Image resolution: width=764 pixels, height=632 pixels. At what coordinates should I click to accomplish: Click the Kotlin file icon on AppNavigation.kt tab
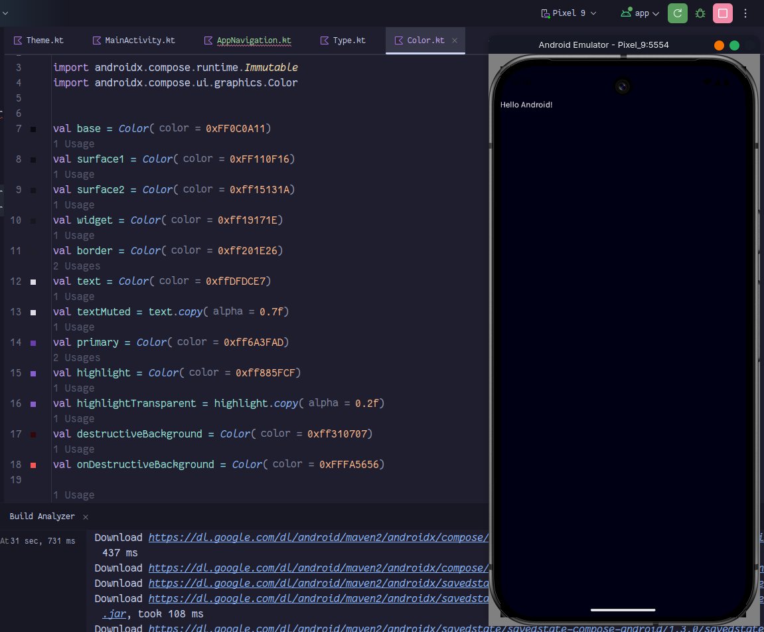point(208,40)
